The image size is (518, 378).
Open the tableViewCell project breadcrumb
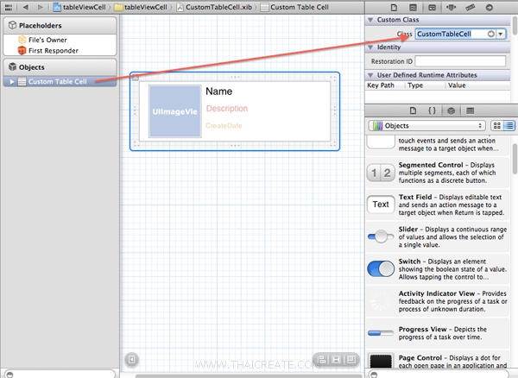click(x=79, y=7)
